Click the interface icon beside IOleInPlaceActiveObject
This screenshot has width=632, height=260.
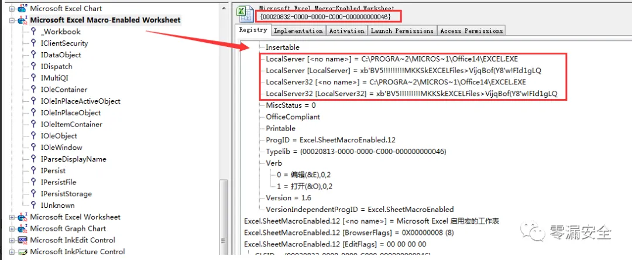[33, 101]
